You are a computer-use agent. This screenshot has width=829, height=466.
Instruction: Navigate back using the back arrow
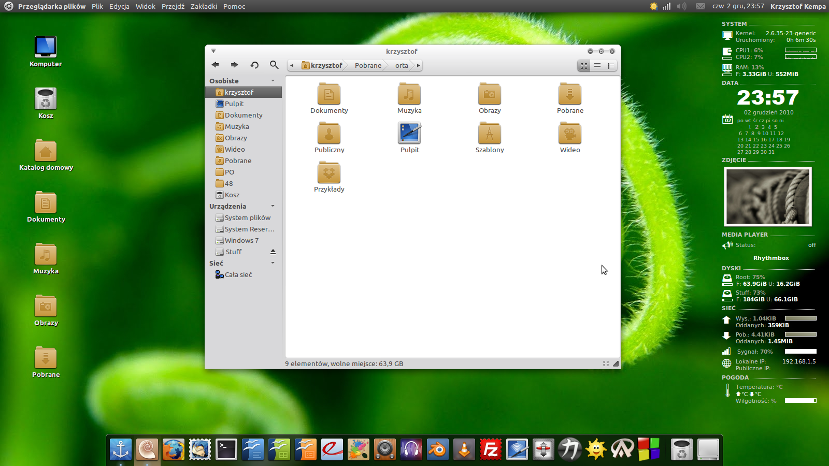(x=215, y=65)
